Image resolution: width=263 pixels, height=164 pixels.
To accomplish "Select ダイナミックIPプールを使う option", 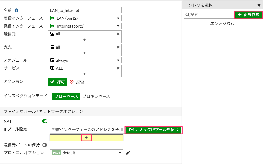I will 153,130.
